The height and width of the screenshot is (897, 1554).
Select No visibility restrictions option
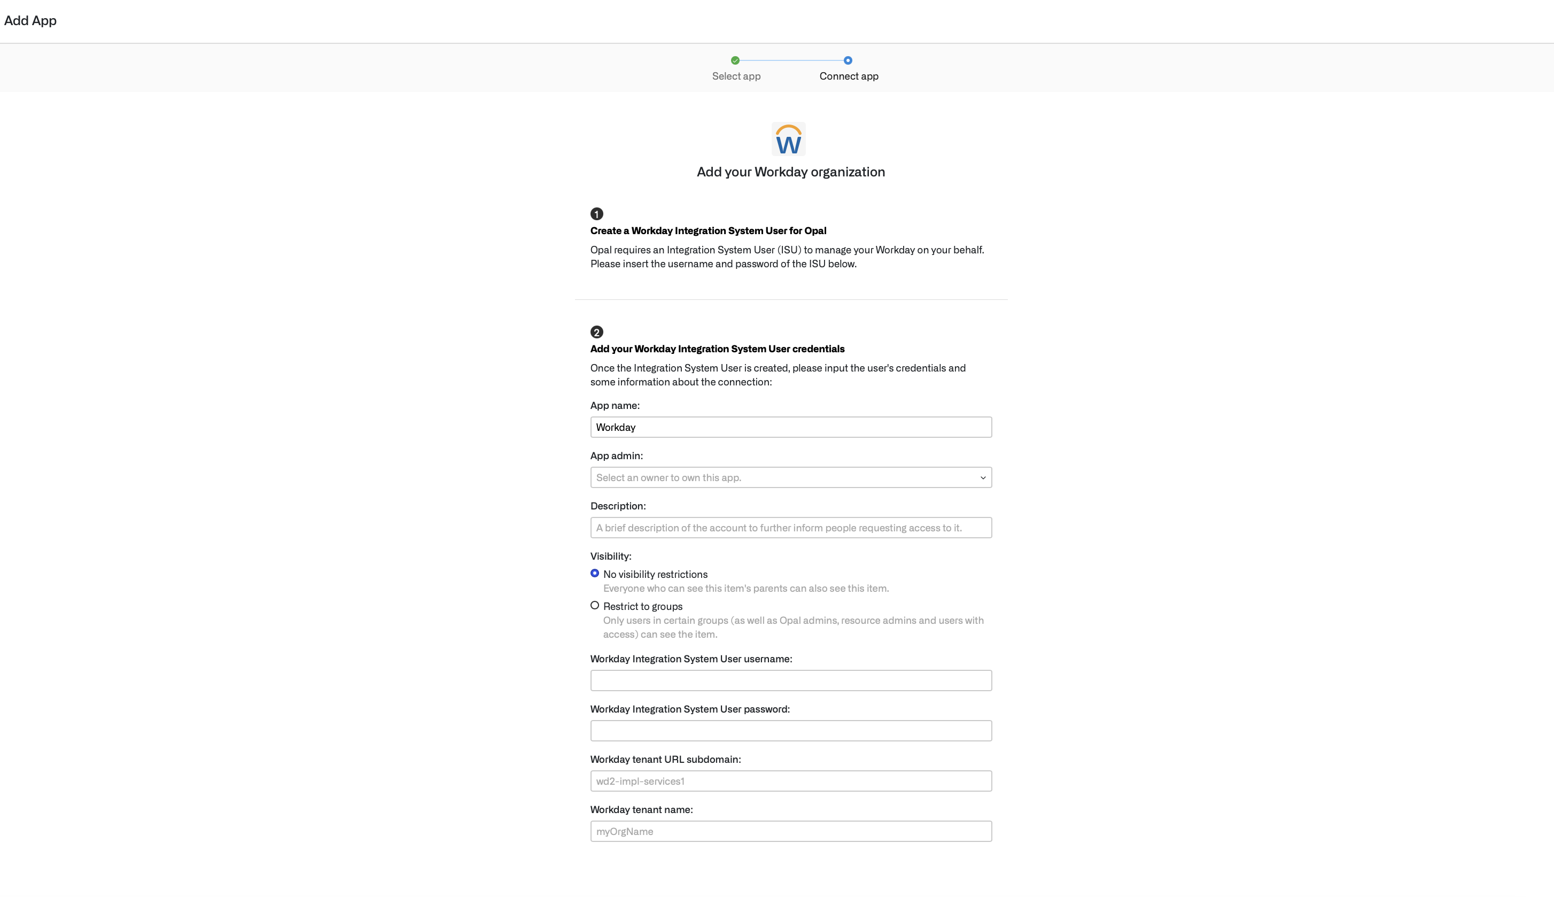595,574
